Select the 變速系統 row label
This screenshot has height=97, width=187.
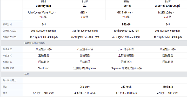point(7,49)
